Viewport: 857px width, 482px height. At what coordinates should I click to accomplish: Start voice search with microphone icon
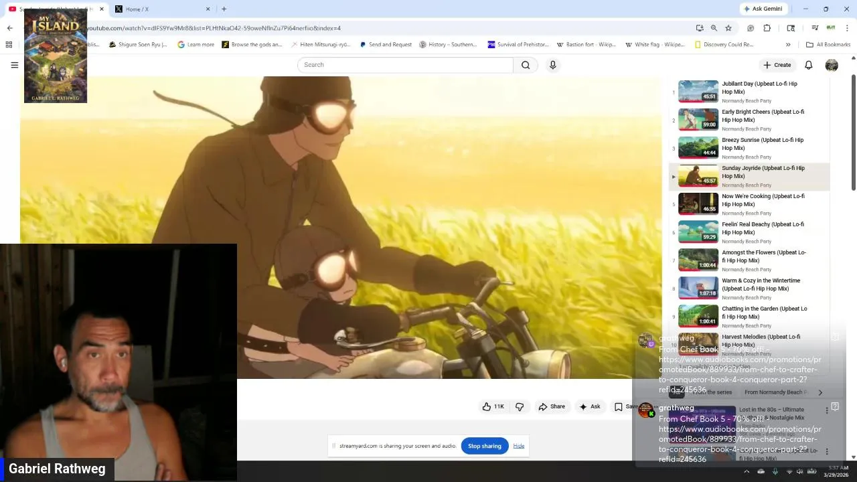(552, 65)
